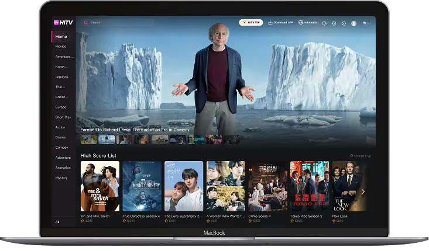Click the New Look title
Image resolution: width=429 pixels, height=251 pixels.
tap(340, 216)
